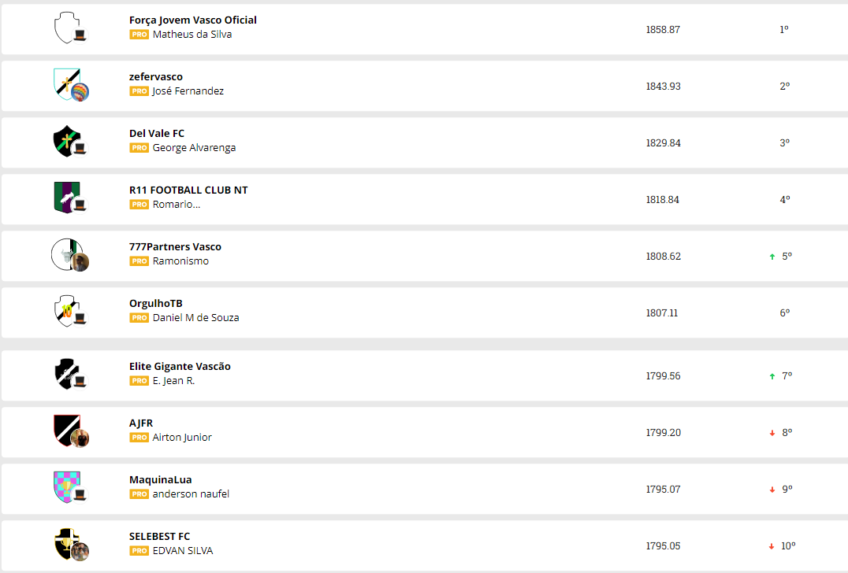Select the MaquinaLua team name
Image resolution: width=848 pixels, height=573 pixels.
tap(161, 480)
